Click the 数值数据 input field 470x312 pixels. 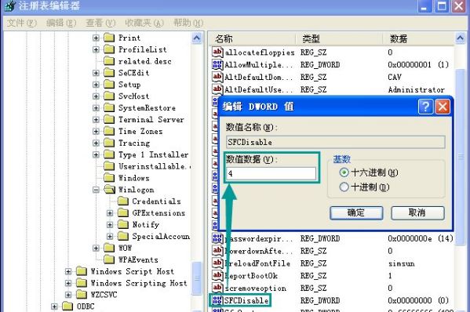tap(271, 173)
